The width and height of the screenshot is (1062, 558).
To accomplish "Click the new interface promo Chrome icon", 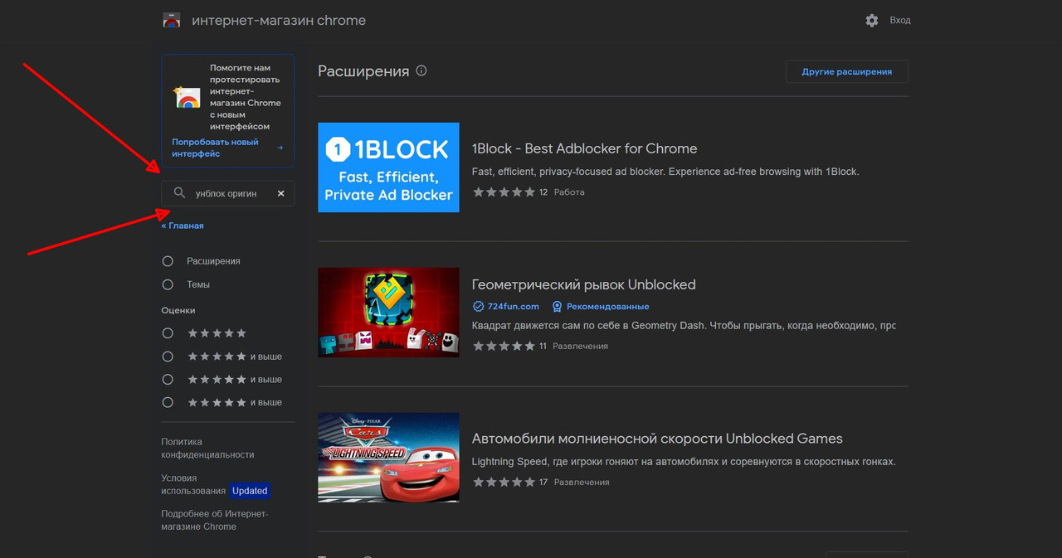I will click(187, 97).
